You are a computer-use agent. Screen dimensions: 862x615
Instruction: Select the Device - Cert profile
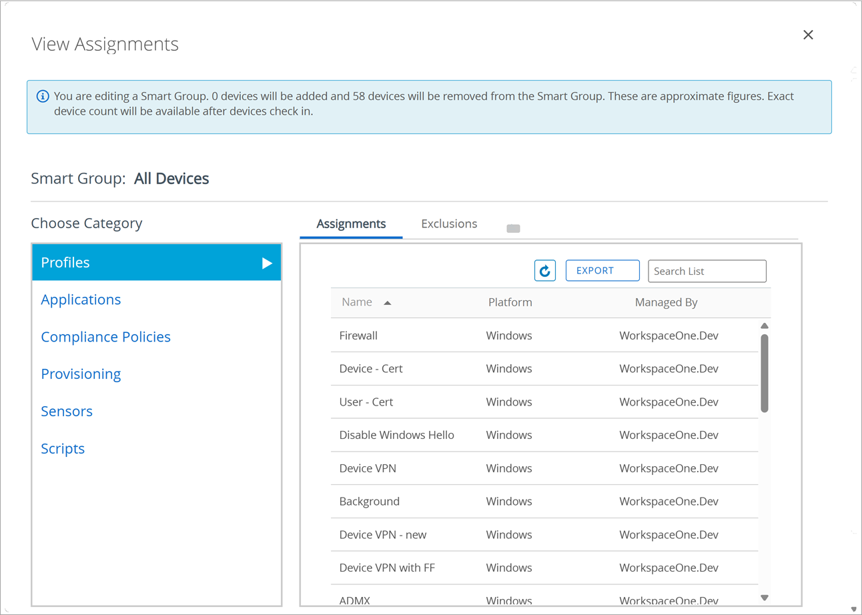(371, 369)
